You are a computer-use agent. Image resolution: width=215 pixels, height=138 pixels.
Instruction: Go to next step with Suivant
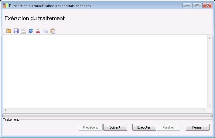(x=115, y=127)
